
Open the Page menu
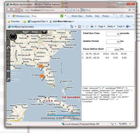(x=102, y=26)
